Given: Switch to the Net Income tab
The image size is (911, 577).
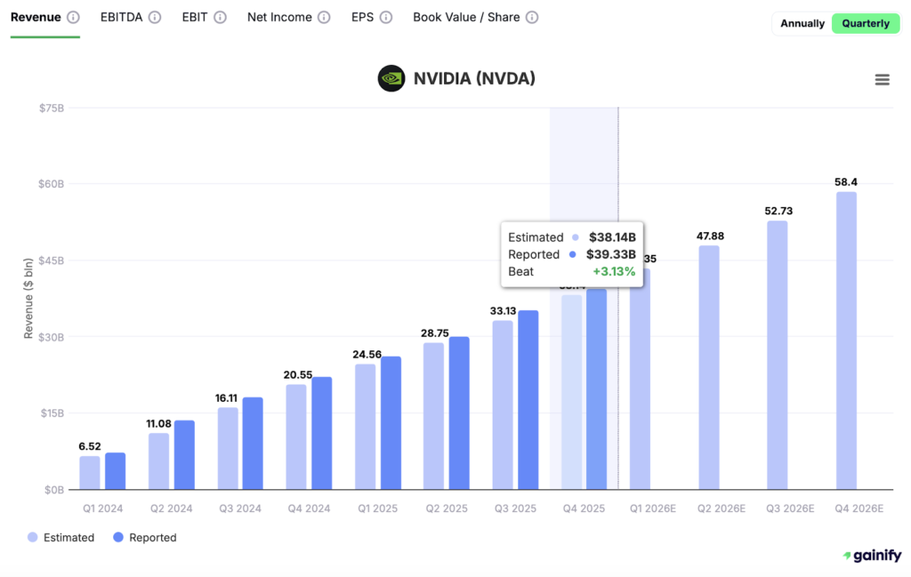Looking at the screenshot, I should [279, 18].
